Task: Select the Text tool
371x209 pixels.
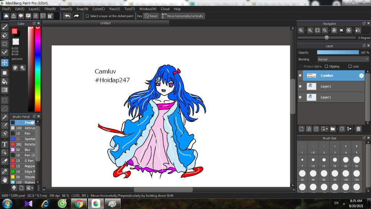Action: (x=4, y=144)
